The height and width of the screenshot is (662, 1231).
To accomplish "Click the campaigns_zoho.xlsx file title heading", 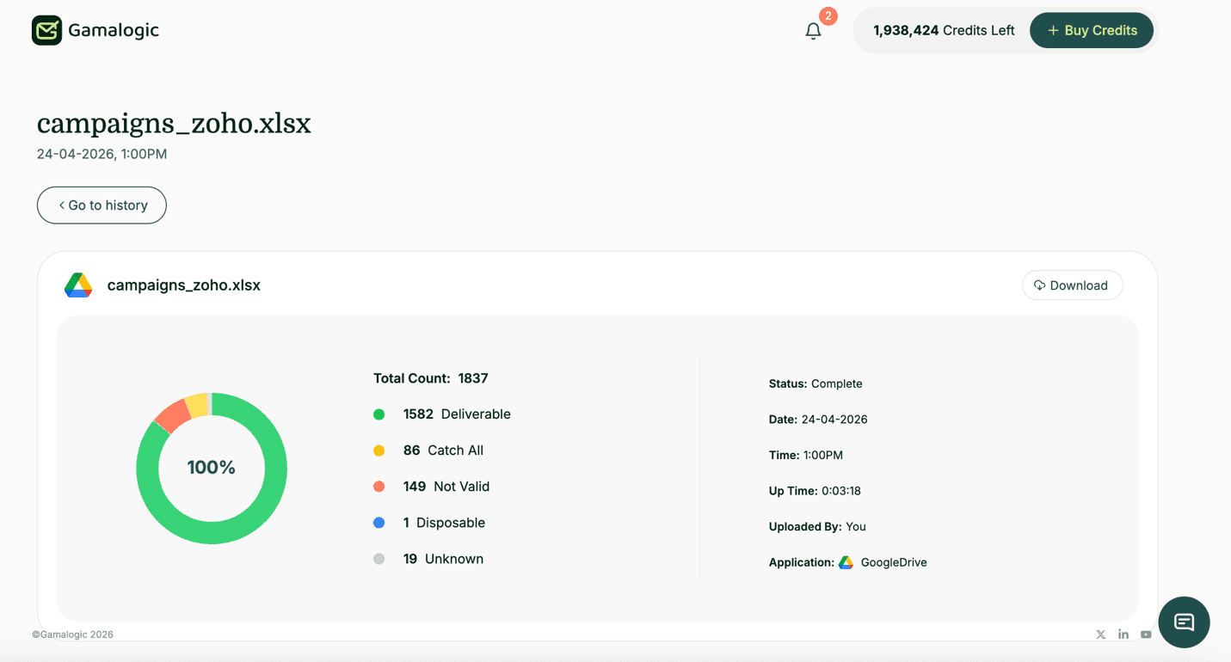I will pyautogui.click(x=174, y=123).
